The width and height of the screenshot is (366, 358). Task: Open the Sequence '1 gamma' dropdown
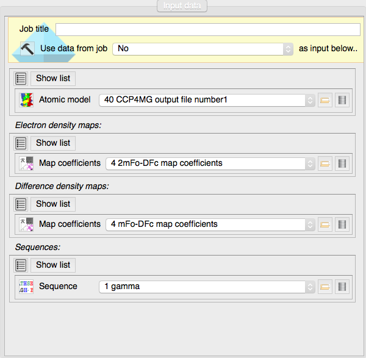point(207,286)
